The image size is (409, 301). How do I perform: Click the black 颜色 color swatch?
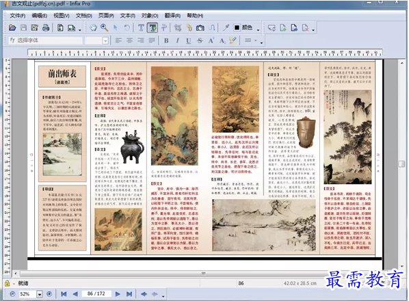(237, 27)
